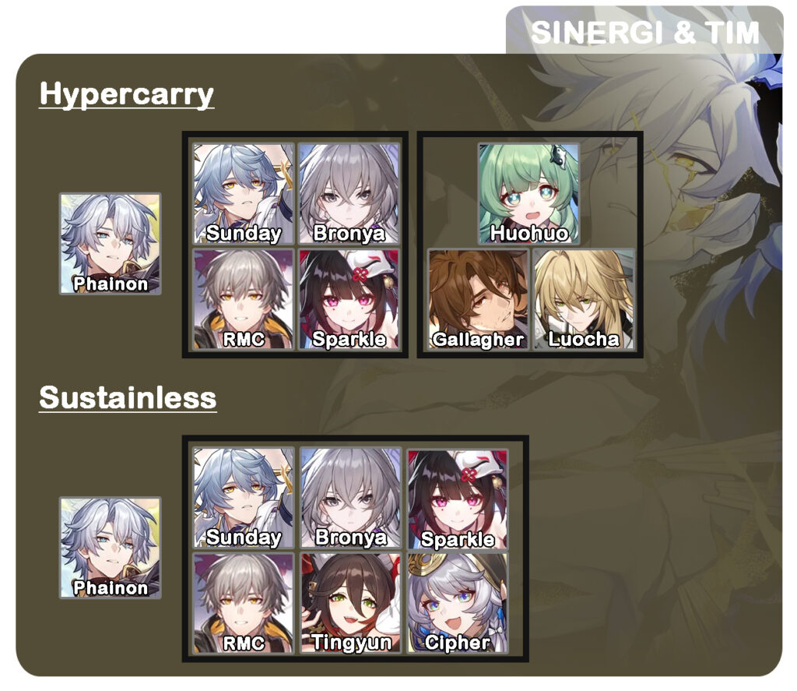
Task: Open the SINERGI & TIM tab
Action: click(x=644, y=31)
